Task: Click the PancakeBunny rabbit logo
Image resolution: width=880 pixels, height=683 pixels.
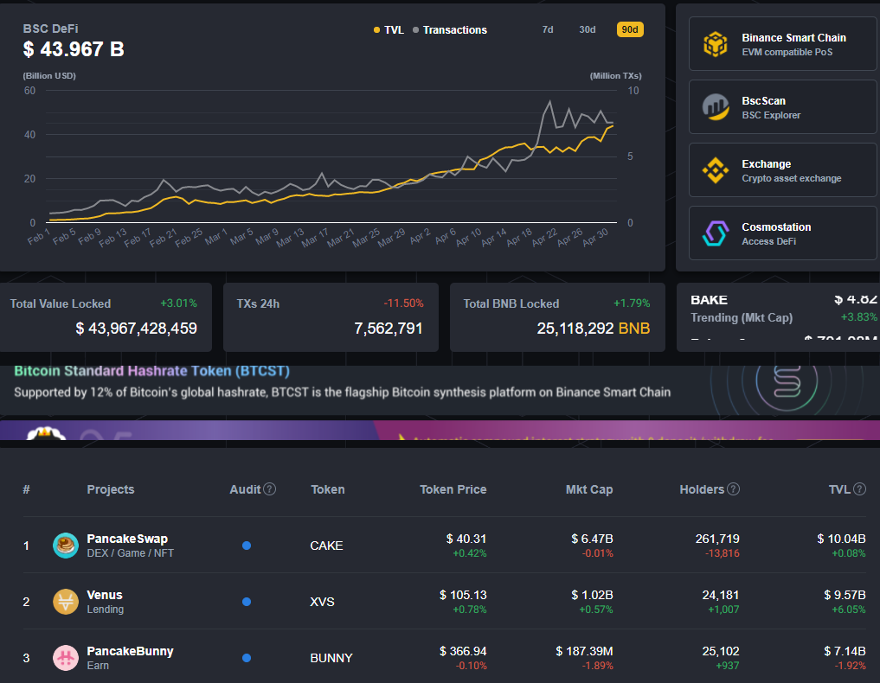Action: point(65,657)
